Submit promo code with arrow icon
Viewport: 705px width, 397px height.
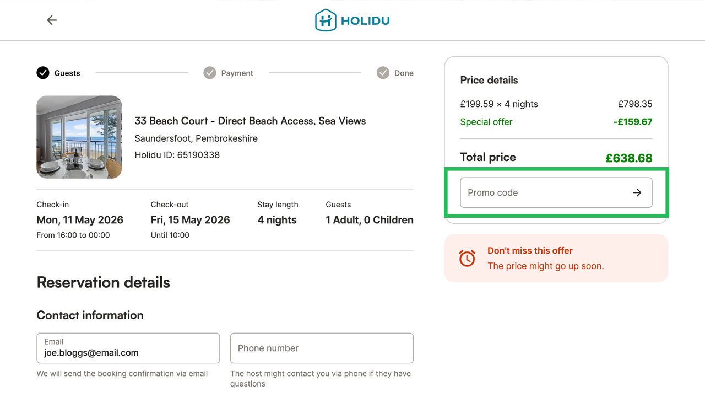point(637,192)
